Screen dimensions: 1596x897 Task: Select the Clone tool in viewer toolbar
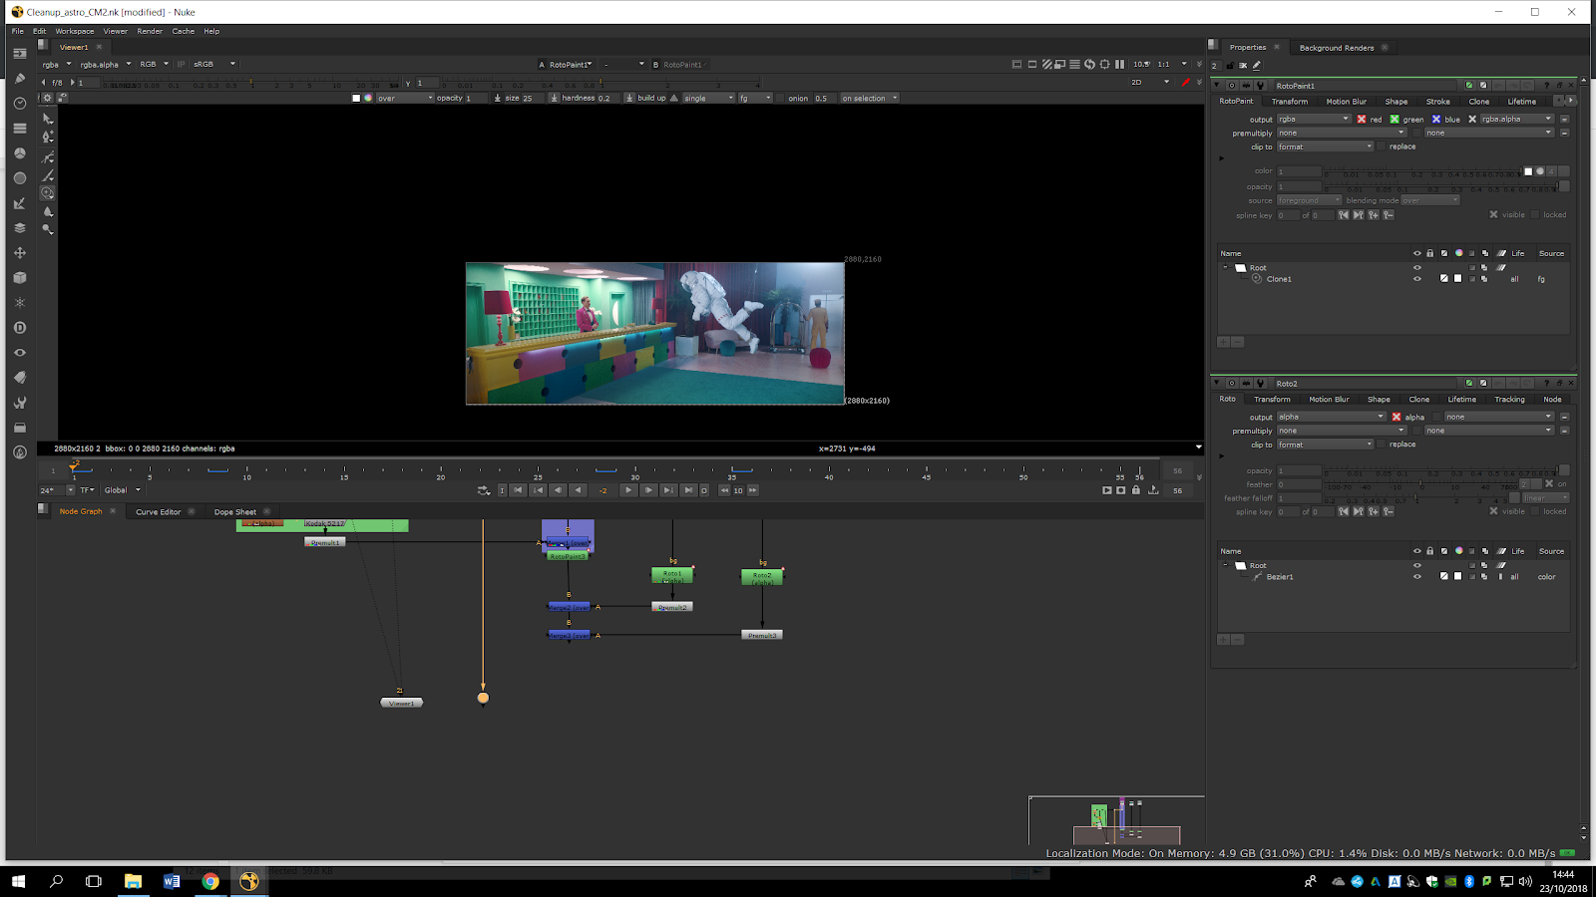coord(47,193)
